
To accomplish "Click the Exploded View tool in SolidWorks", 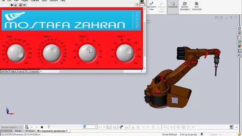I will click(151, 6).
